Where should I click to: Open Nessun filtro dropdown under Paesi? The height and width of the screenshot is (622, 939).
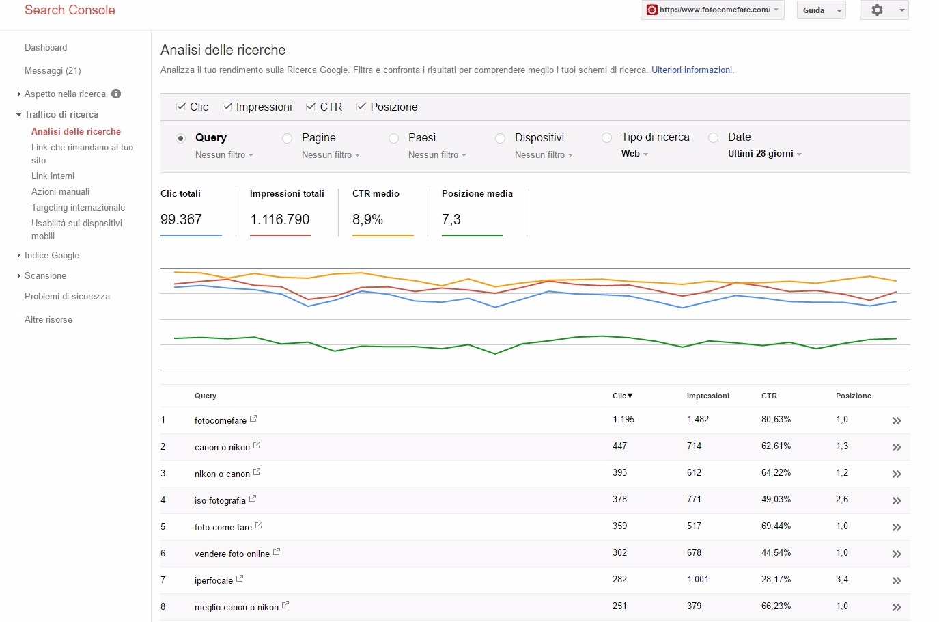click(437, 155)
